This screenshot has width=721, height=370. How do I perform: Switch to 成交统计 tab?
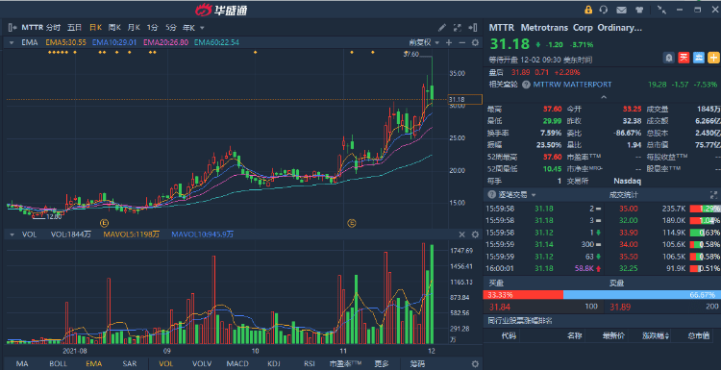624,195
